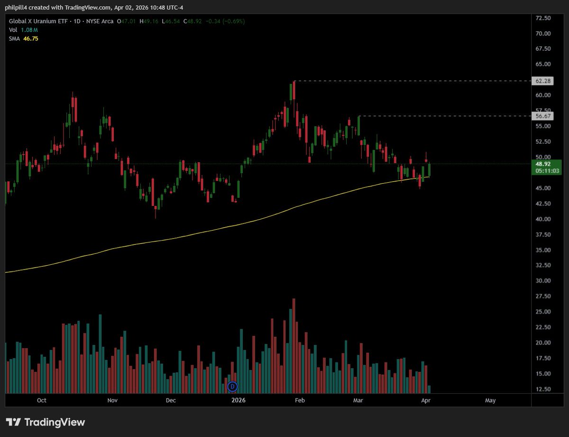The image size is (569, 437).
Task: Click the 'May' time axis label
Action: coord(490,400)
